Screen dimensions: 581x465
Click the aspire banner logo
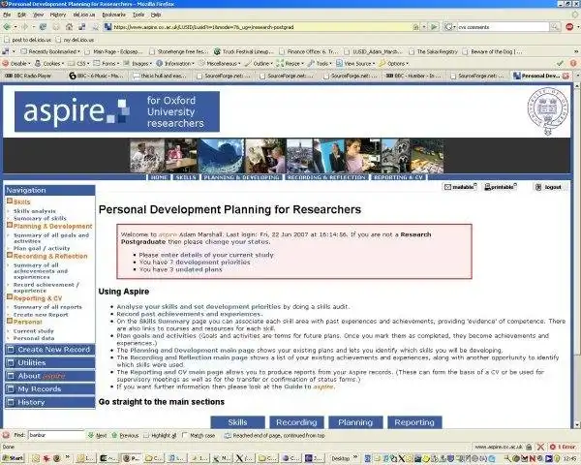[x=117, y=111]
